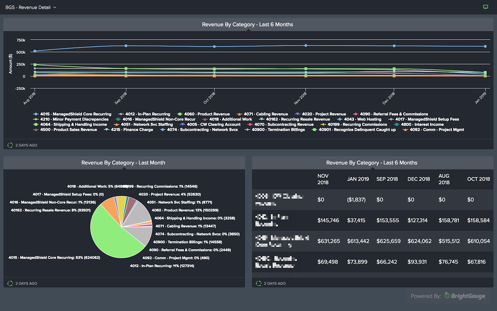This screenshot has width=497, height=311.
Task: Click the $631,265 table cell
Action: pyautogui.click(x=328, y=241)
